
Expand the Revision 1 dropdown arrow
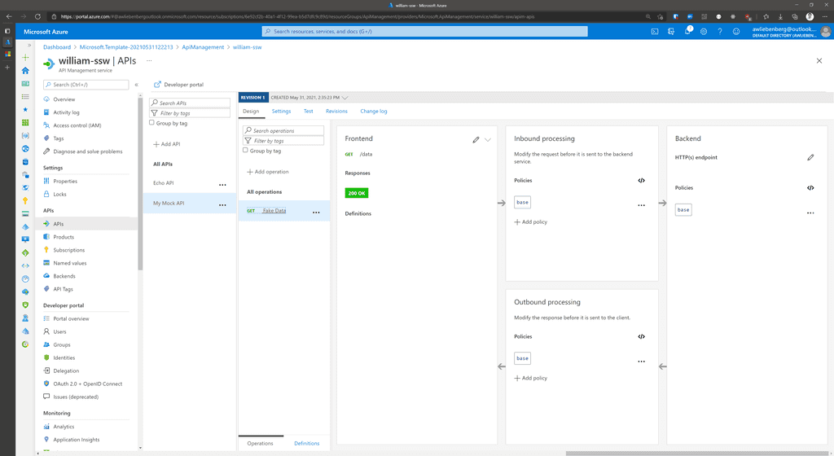345,98
